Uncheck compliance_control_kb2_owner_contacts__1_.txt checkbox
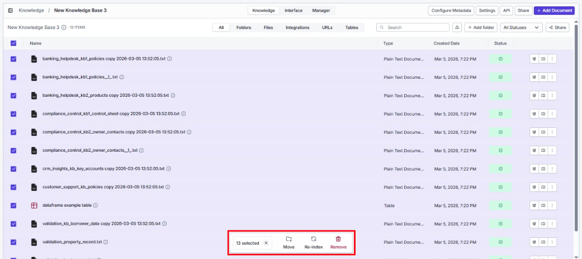 pos(13,150)
